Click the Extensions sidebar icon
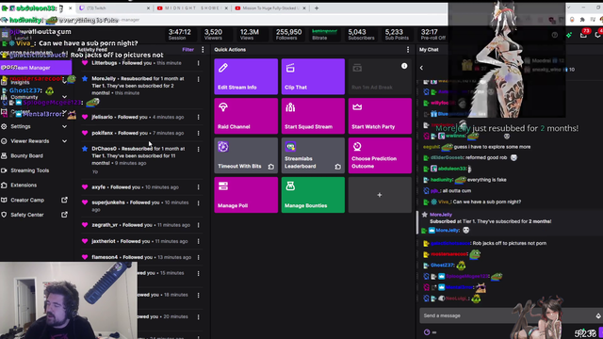Viewport: 603px width, 339px height. (x=4, y=185)
